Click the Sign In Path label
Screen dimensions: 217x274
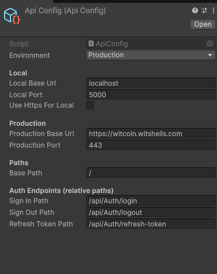pyautogui.click(x=29, y=201)
